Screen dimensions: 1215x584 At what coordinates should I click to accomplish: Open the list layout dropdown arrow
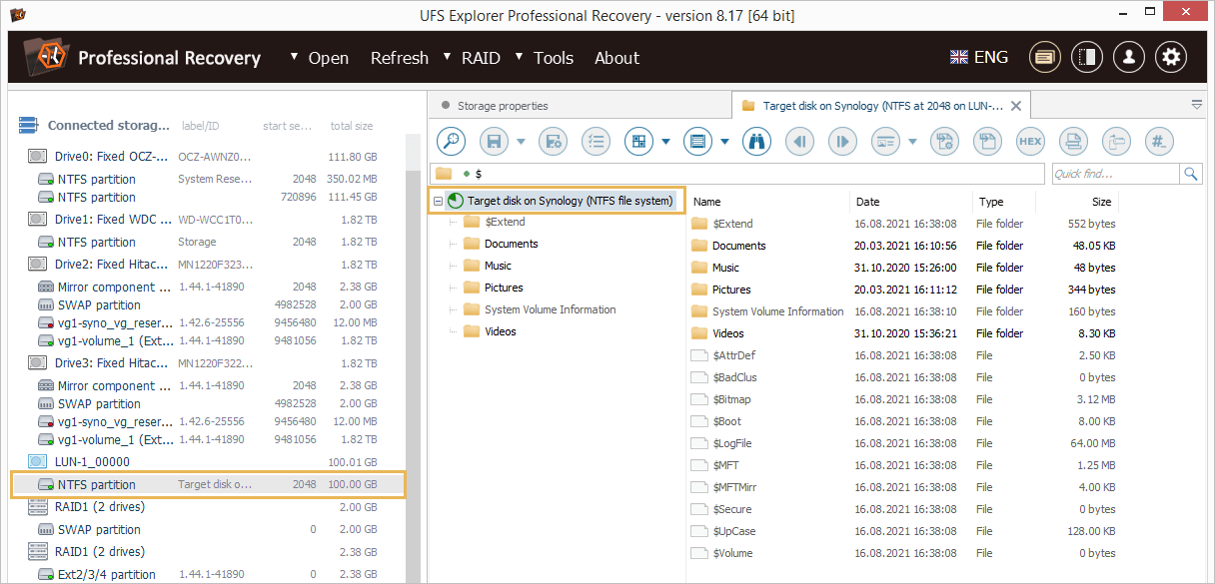tap(724, 142)
